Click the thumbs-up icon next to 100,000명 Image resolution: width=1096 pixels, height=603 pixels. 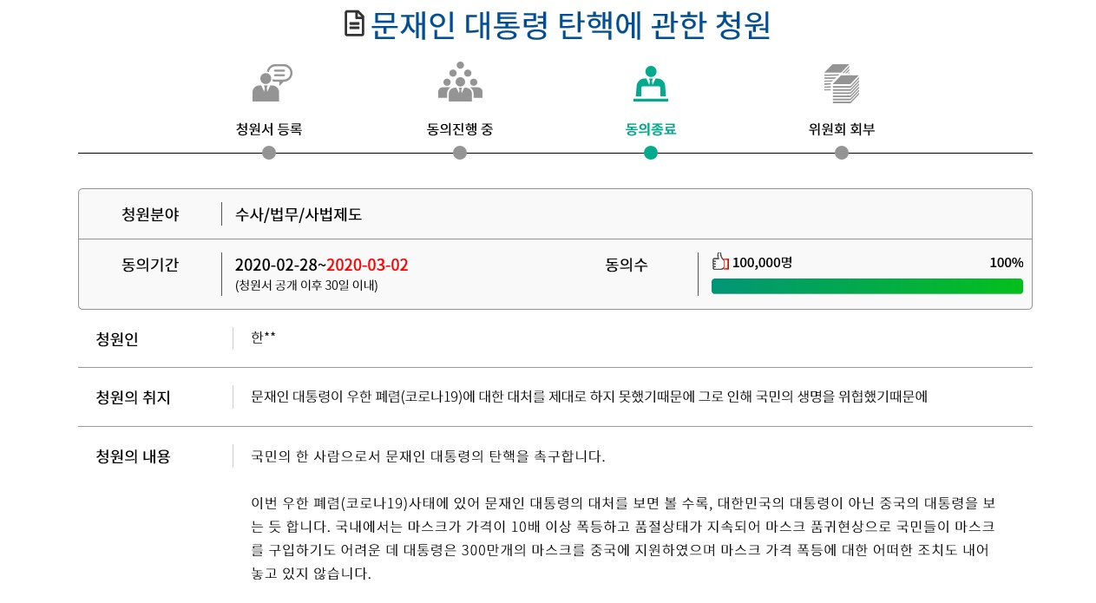click(720, 261)
